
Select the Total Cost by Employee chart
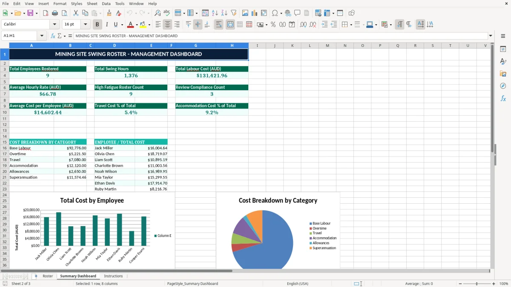point(92,230)
